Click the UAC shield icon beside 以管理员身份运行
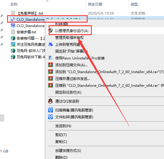The height and width of the screenshot is (159, 164). click(51, 31)
